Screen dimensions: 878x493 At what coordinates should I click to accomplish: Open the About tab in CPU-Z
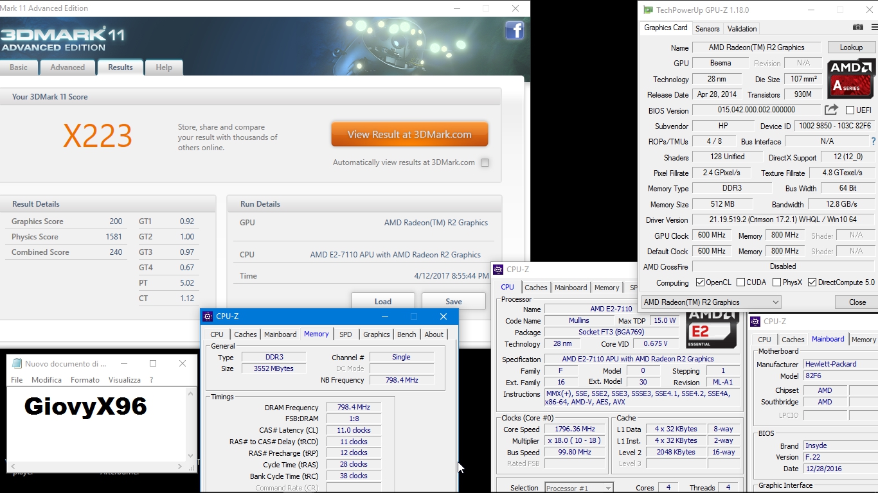pos(434,334)
